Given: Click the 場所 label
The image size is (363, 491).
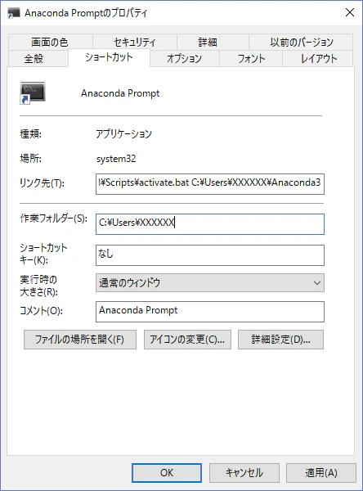Looking at the screenshot, I should (x=31, y=159).
